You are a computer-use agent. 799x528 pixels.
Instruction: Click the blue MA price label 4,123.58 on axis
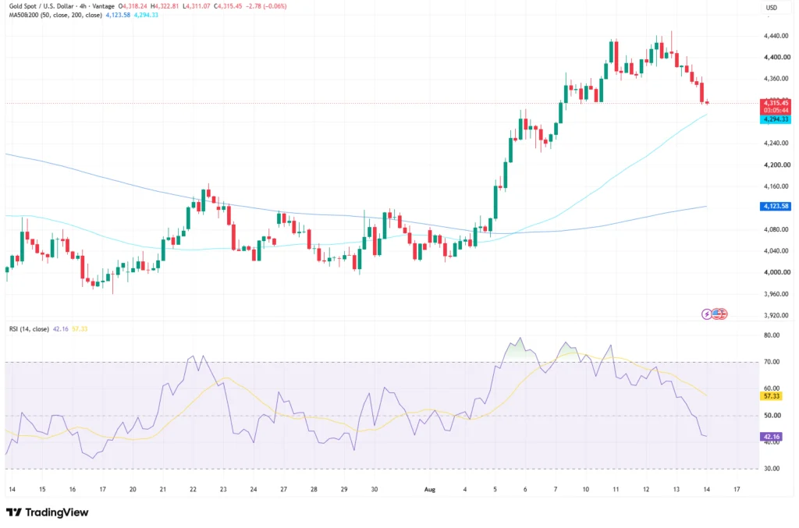(776, 206)
